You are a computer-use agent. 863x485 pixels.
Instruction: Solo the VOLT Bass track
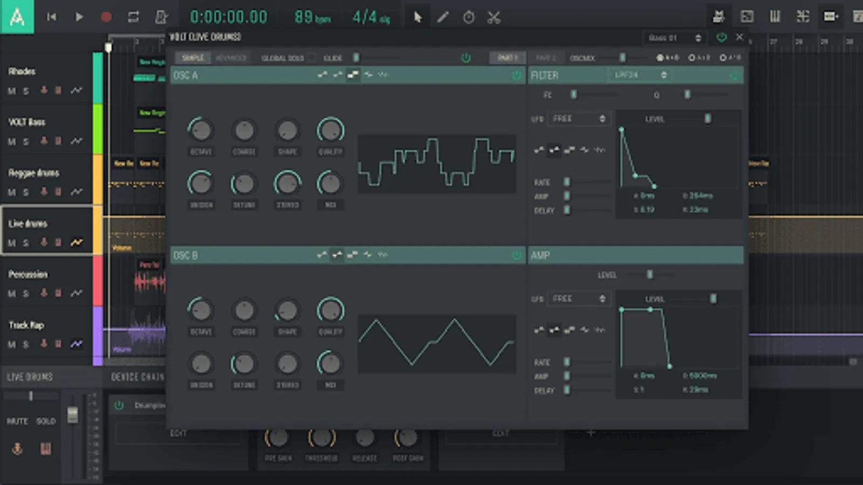click(26, 142)
